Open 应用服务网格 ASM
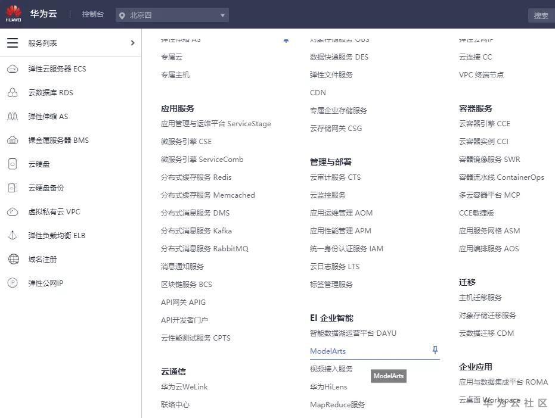This screenshot has height=418, width=555. click(x=489, y=231)
